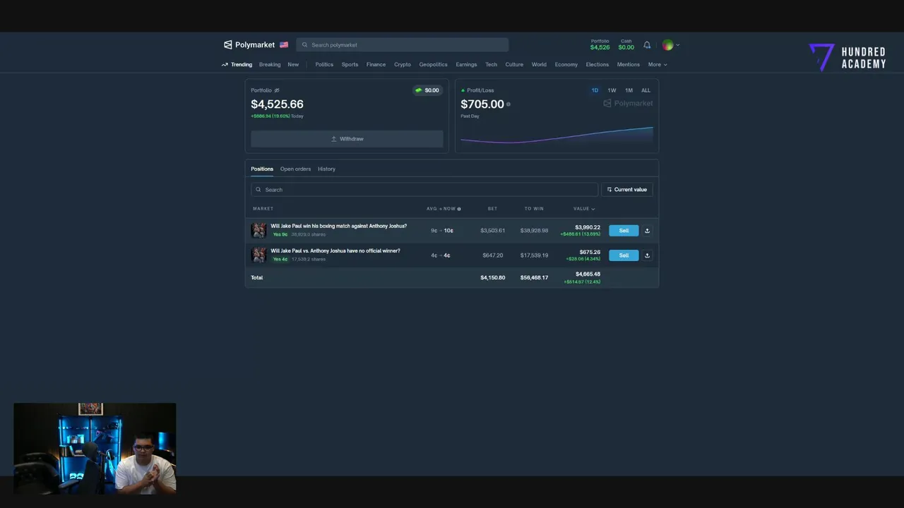The height and width of the screenshot is (508, 904).
Task: Select the ALL profit range
Action: (x=646, y=90)
